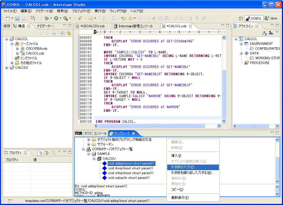Click the Open Perspective icon
Image resolution: width=283 pixels, height=205 pixels.
(241, 18)
